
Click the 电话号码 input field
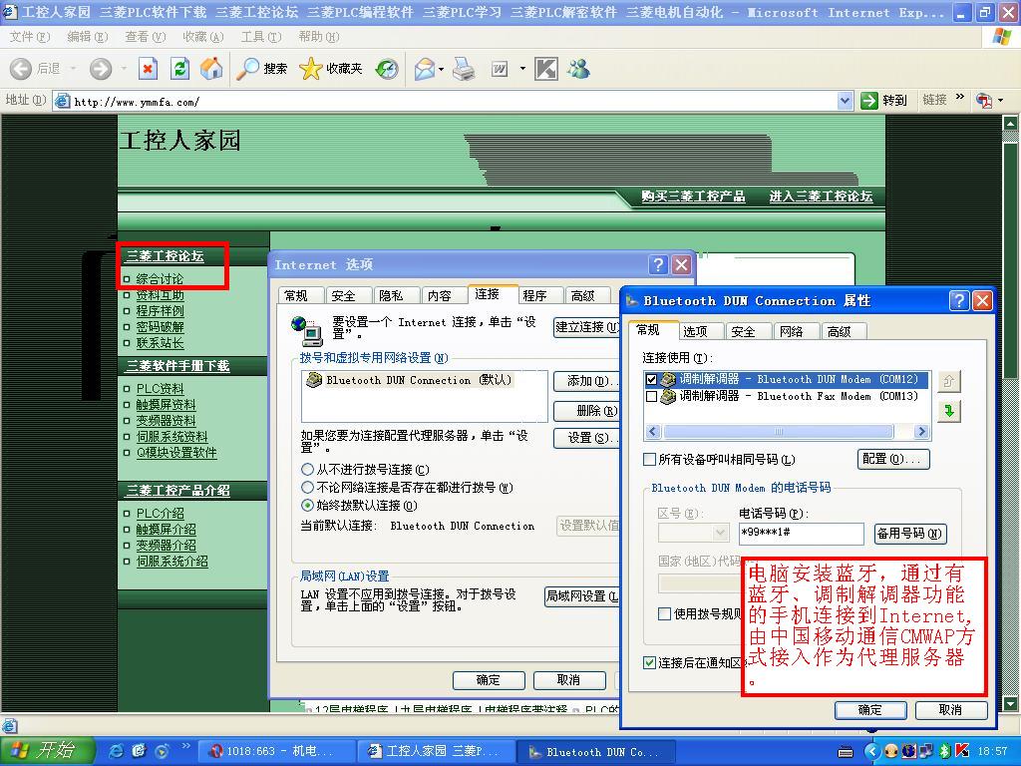[801, 533]
